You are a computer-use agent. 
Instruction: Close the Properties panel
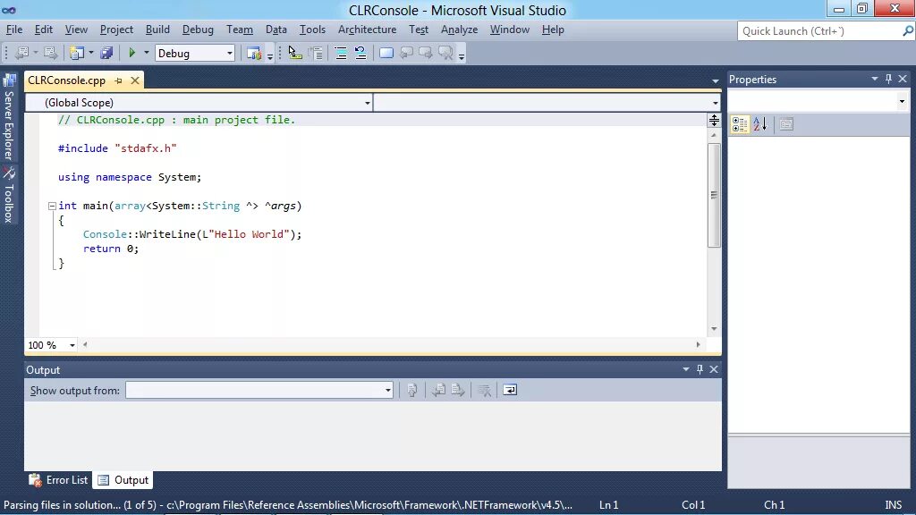pos(903,79)
